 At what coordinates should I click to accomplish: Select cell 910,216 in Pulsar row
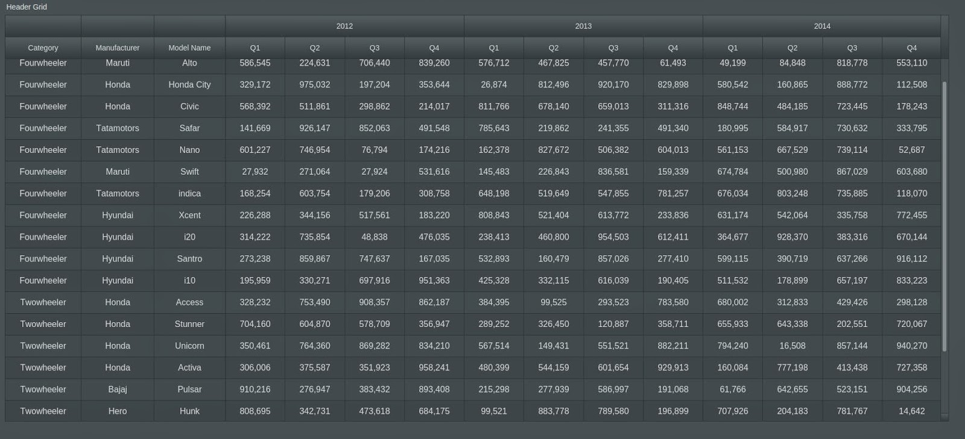point(255,389)
